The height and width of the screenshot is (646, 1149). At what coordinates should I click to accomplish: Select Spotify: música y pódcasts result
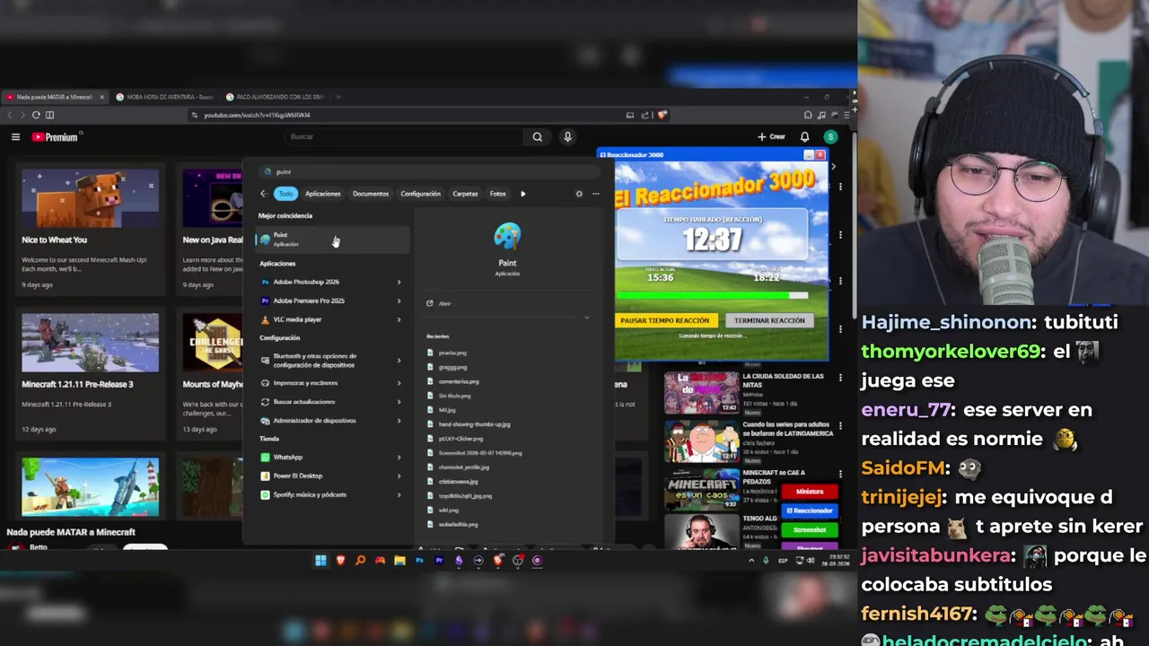(x=323, y=494)
